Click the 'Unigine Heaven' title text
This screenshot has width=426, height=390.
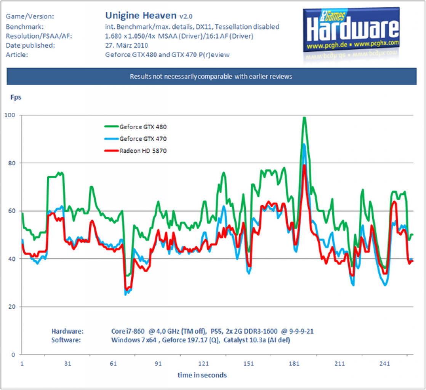coord(141,16)
